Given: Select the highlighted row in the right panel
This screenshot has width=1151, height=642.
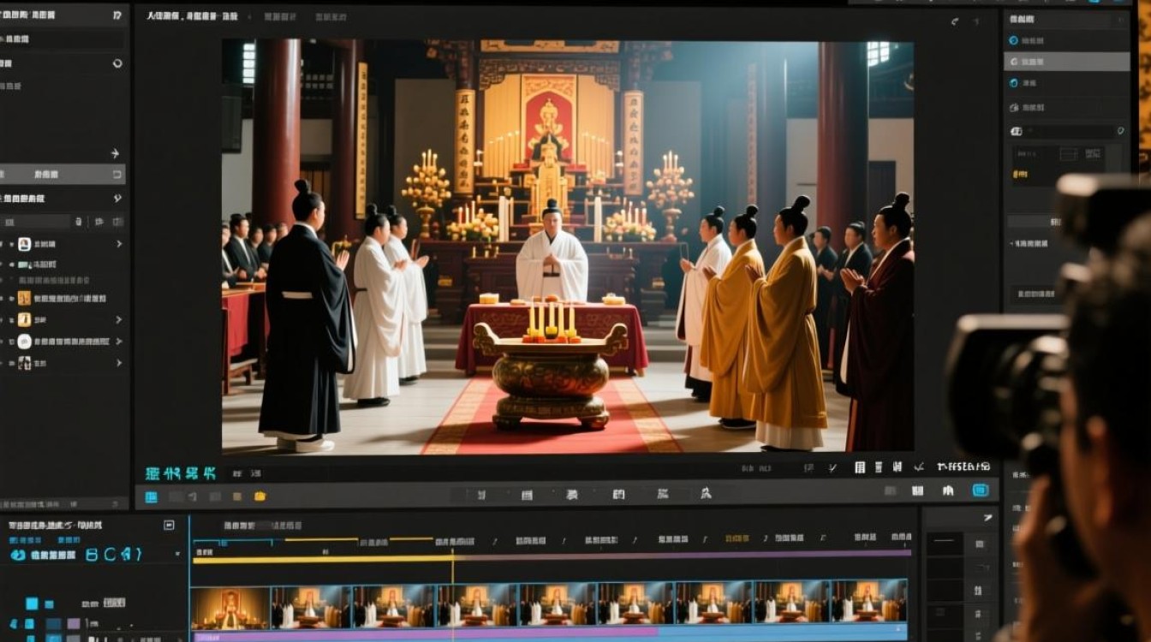Looking at the screenshot, I should [1068, 62].
